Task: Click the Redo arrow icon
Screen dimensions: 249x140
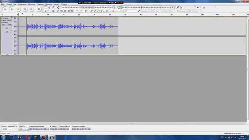Action: [x=81, y=11]
